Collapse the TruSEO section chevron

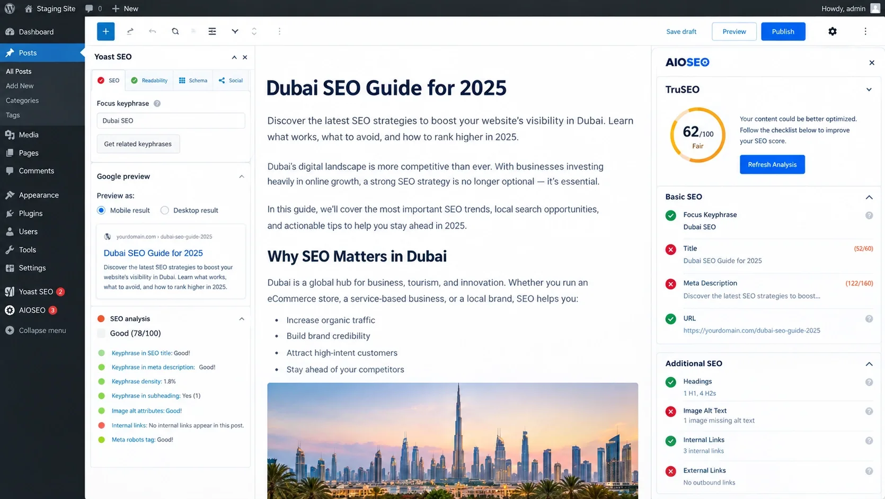pyautogui.click(x=869, y=90)
